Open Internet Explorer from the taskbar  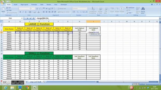click(x=6, y=88)
